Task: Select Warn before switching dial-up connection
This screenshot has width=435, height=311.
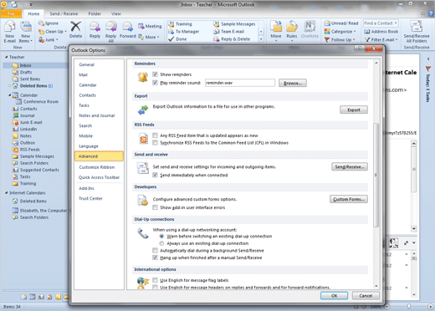Action: pos(161,236)
